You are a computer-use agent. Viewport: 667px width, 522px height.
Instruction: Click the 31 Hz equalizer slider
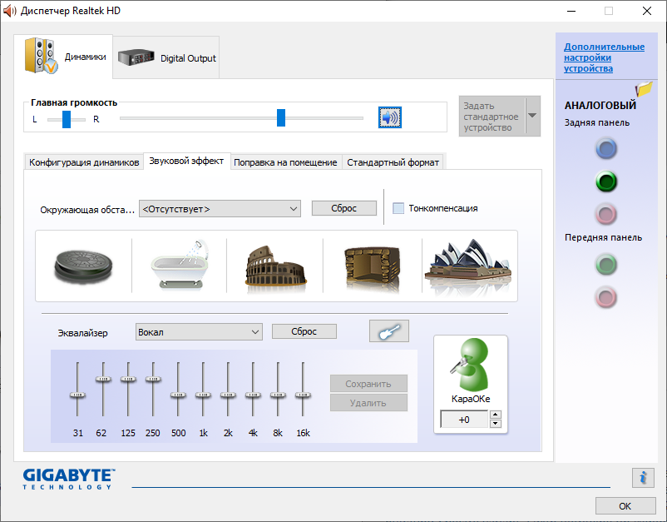click(x=77, y=395)
